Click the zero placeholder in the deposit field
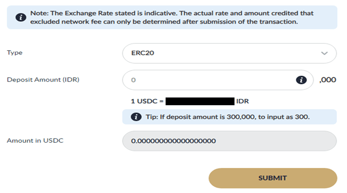 134,80
